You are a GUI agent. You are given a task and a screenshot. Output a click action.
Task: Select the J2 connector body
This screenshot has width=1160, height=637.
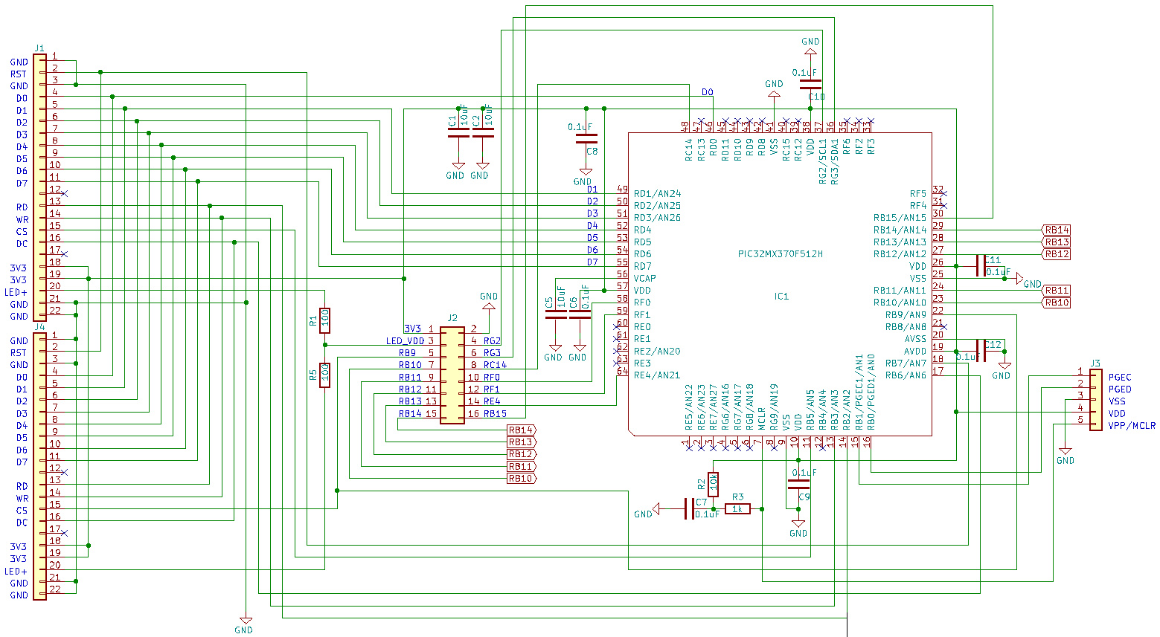[x=452, y=375]
